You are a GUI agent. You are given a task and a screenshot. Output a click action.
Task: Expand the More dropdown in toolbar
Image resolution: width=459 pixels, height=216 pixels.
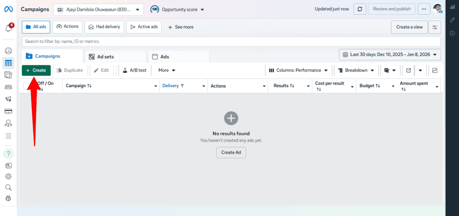[x=167, y=70]
